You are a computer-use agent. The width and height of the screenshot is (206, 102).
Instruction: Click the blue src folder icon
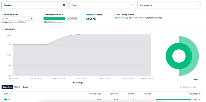5,99
